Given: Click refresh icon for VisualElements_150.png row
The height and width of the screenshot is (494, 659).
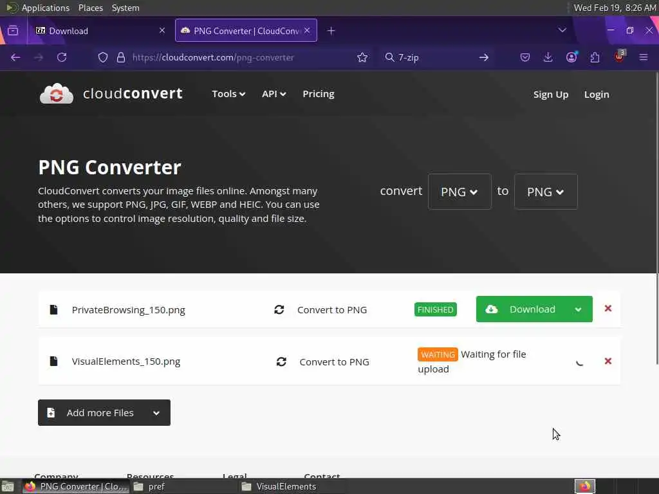Looking at the screenshot, I should point(281,361).
